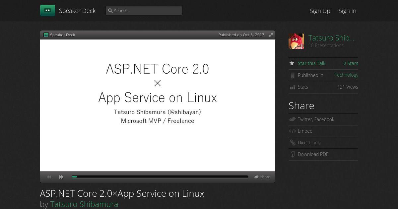The height and width of the screenshot is (209, 398).
Task: Click the Download PDF file icon
Action: pos(292,154)
